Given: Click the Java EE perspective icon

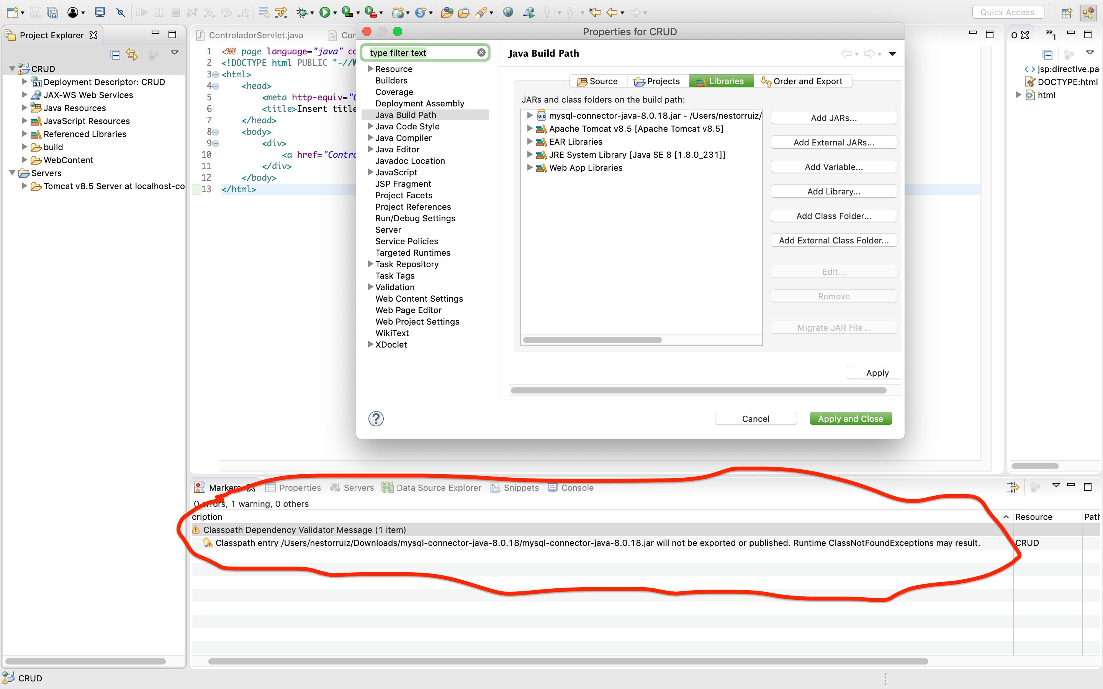Looking at the screenshot, I should coord(1088,13).
